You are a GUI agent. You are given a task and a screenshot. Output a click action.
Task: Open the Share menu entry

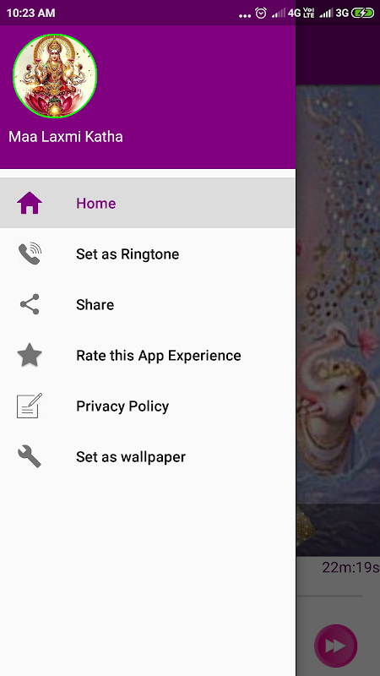[147, 304]
